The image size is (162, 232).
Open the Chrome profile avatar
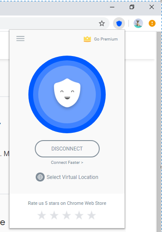coord(138,23)
